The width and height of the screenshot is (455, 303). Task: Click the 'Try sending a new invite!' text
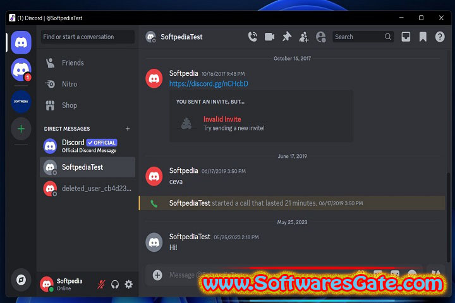(234, 128)
